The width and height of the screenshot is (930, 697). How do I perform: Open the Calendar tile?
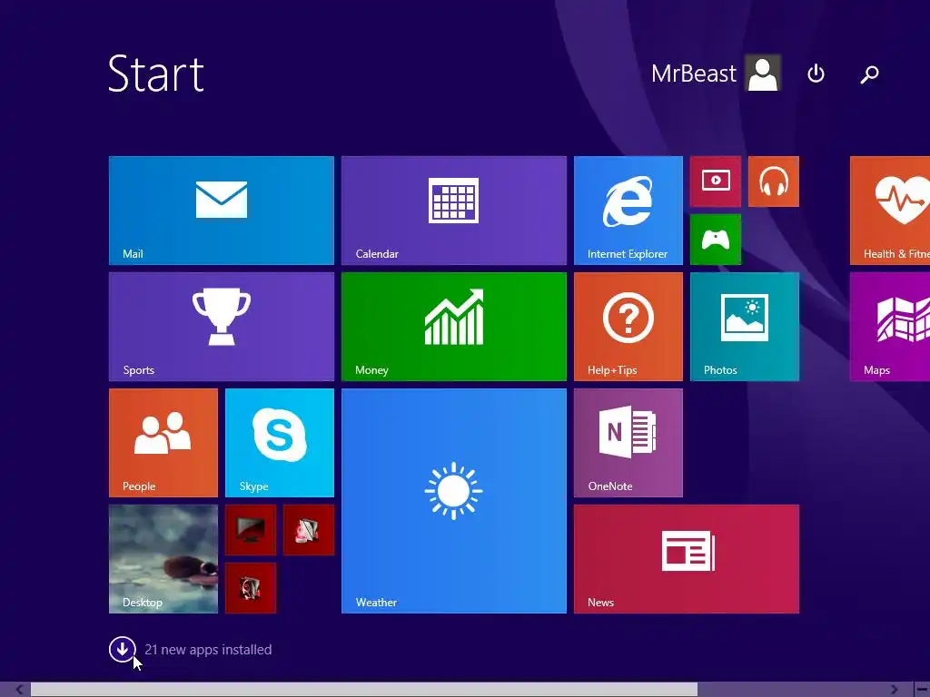coord(454,211)
